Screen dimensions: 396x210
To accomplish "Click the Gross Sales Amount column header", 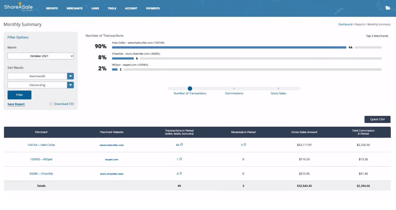I will pyautogui.click(x=304, y=132).
